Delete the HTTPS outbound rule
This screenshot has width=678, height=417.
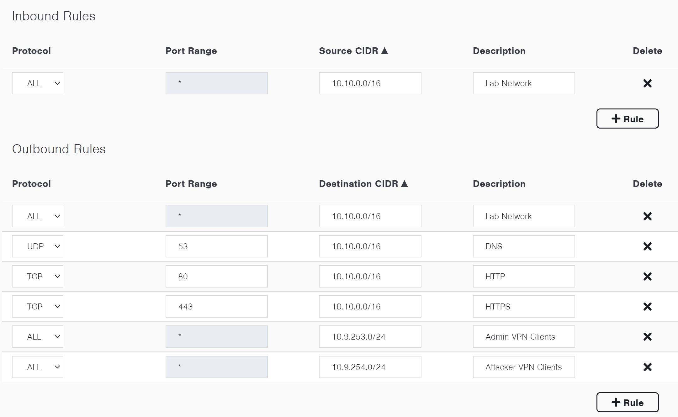pos(647,307)
